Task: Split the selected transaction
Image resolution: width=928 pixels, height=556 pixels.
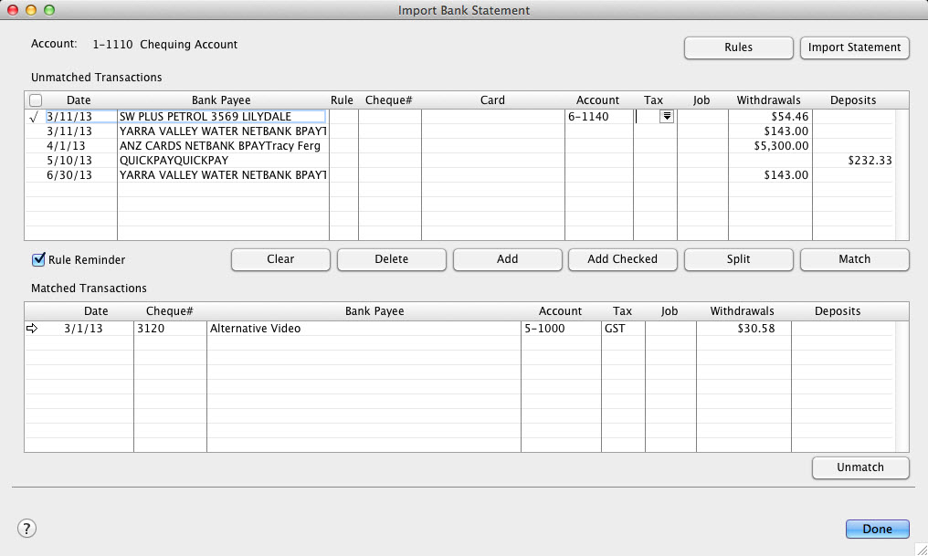Action: [738, 259]
